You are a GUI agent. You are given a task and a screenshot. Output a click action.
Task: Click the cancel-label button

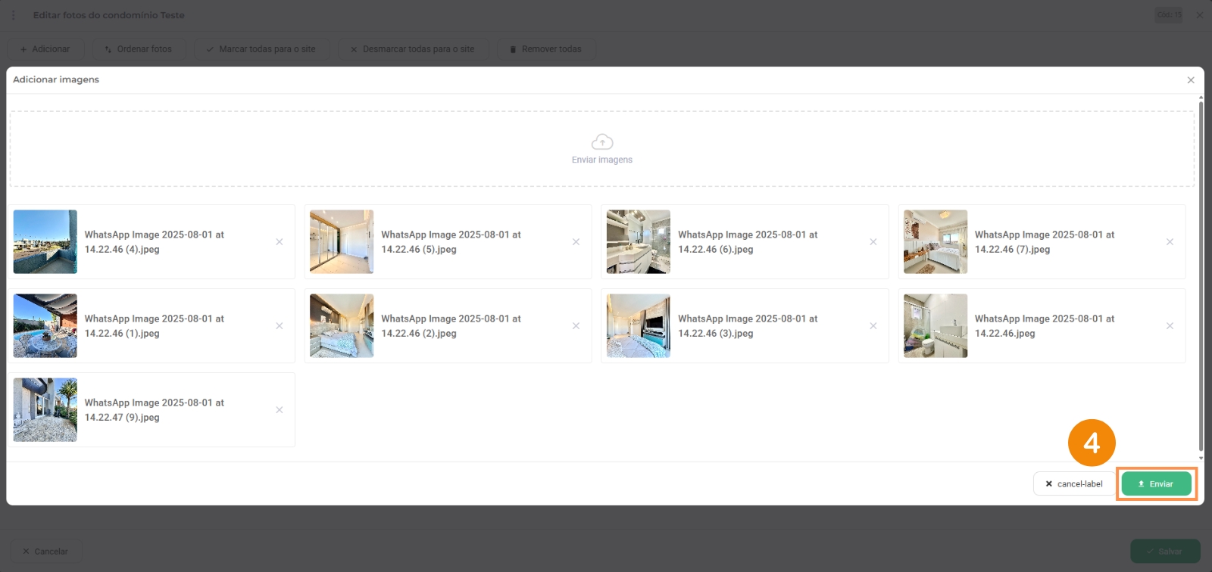1073,484
